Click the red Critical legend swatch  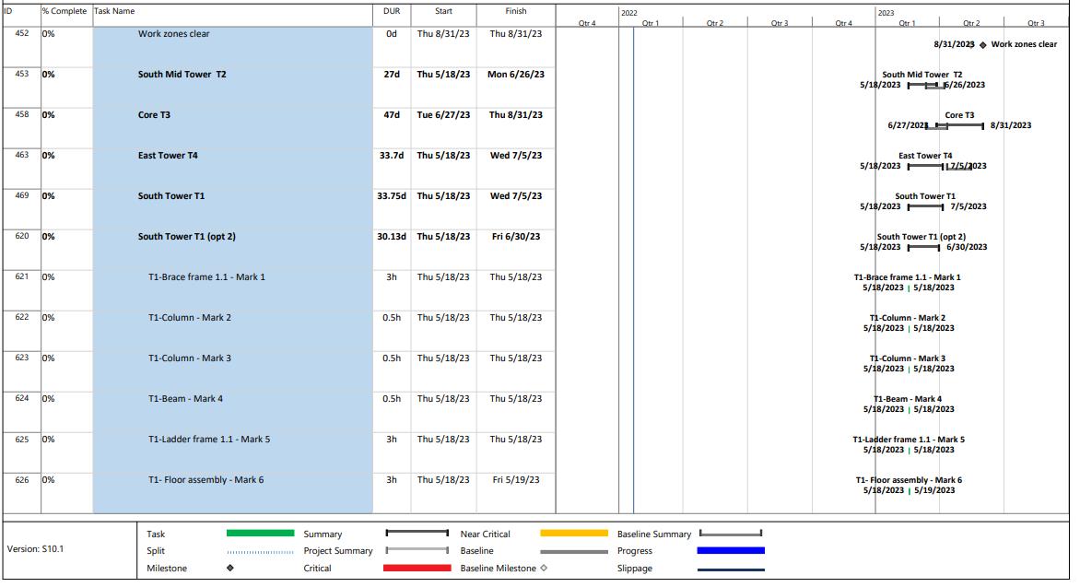coord(417,569)
